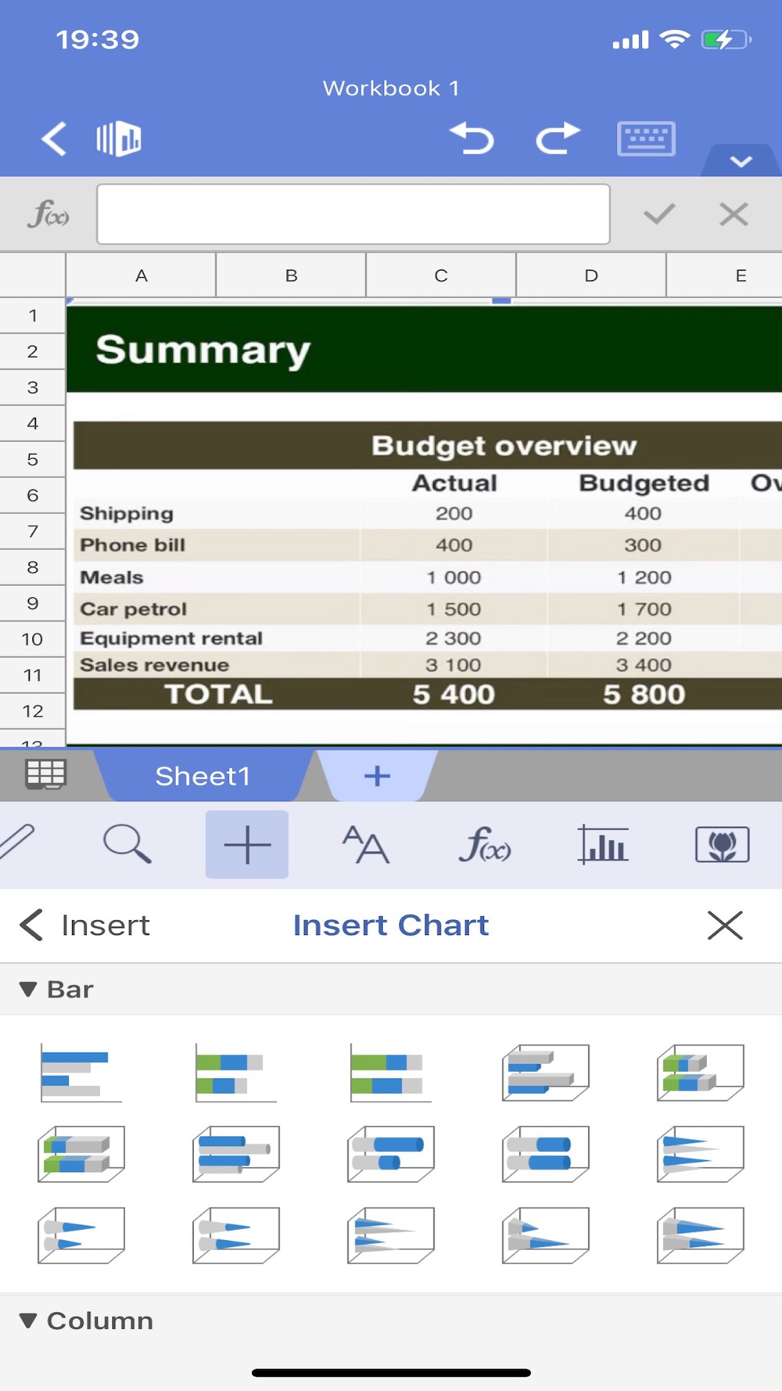Viewport: 782px width, 1391px height.
Task: Open the text formatting AA tool
Action: click(365, 845)
